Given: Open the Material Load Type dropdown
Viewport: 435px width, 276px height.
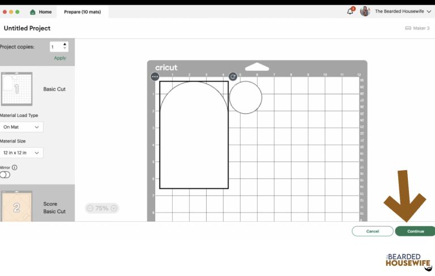Looking at the screenshot, I should tap(21, 127).
